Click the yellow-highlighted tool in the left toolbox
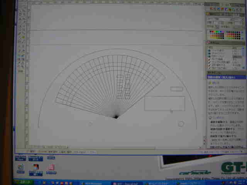Image resolution: width=247 pixels, height=185 pixels. pos(23,38)
